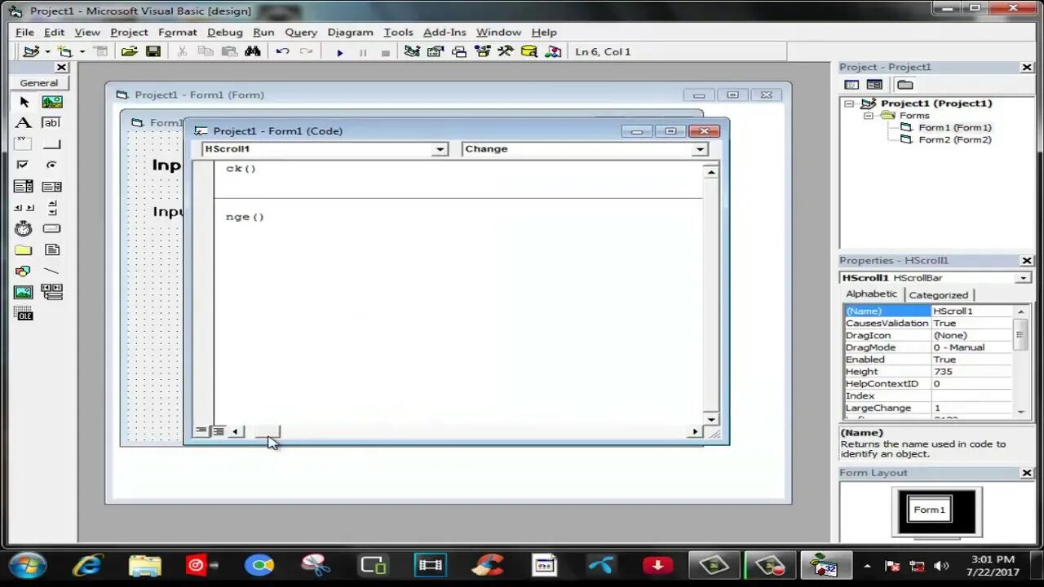Start the program with Run arrow
Image resolution: width=1044 pixels, height=587 pixels.
pos(340,52)
